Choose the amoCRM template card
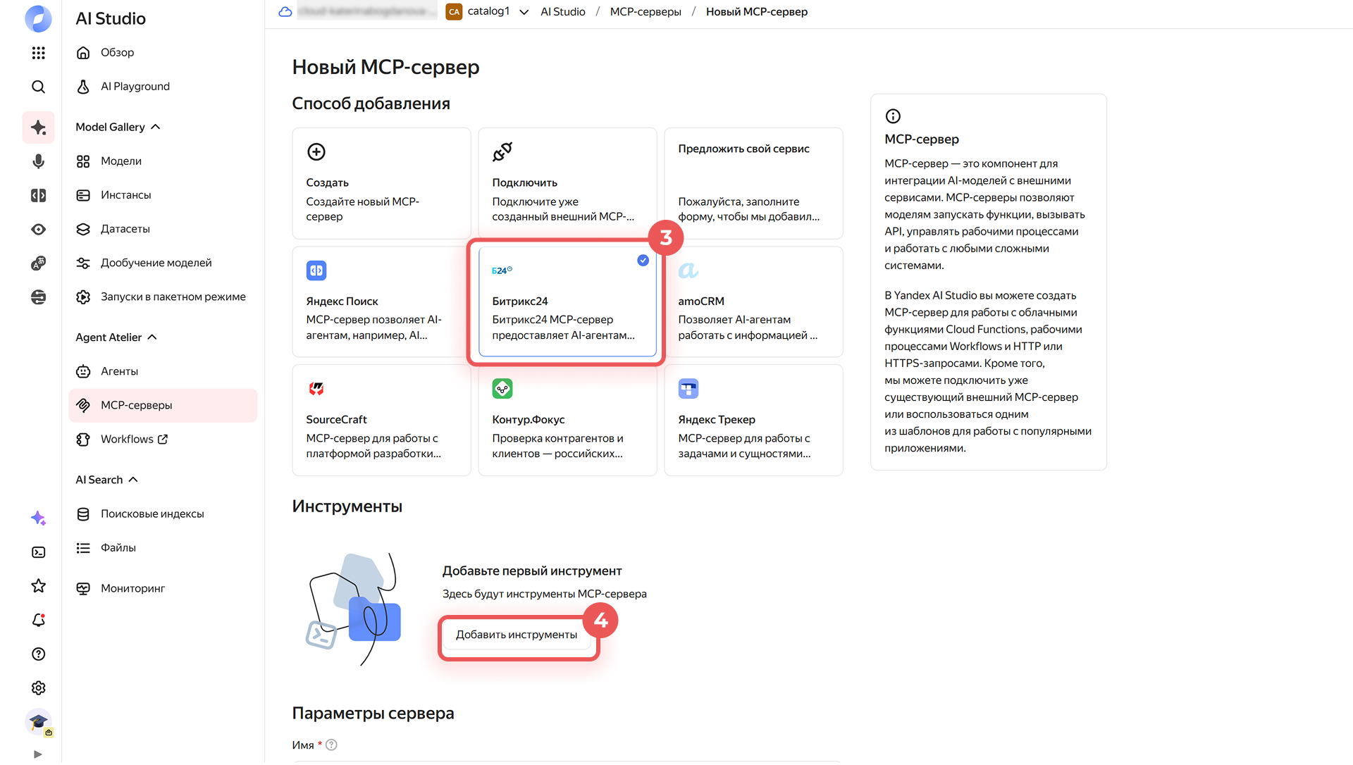Viewport: 1353px width, 765px height. [x=753, y=301]
